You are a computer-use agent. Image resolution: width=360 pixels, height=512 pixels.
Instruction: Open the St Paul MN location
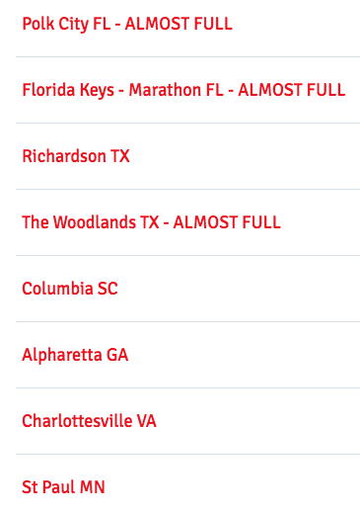point(63,487)
